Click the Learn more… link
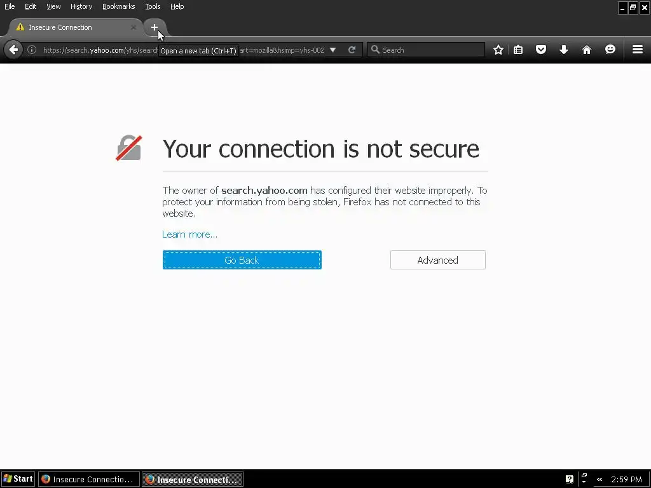Screen dimensions: 651x488 189,234
